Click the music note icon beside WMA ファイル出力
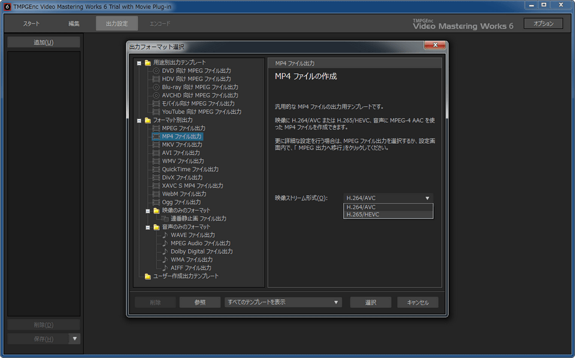 point(165,259)
